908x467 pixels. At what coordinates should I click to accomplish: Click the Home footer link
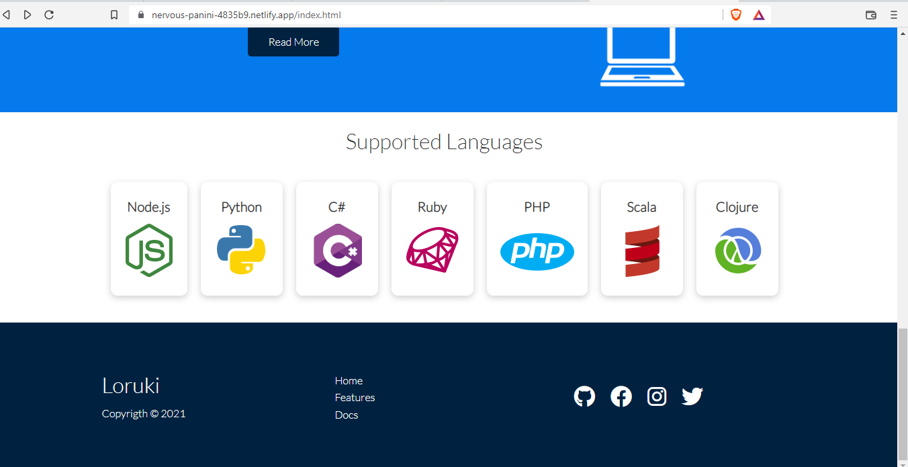point(349,380)
